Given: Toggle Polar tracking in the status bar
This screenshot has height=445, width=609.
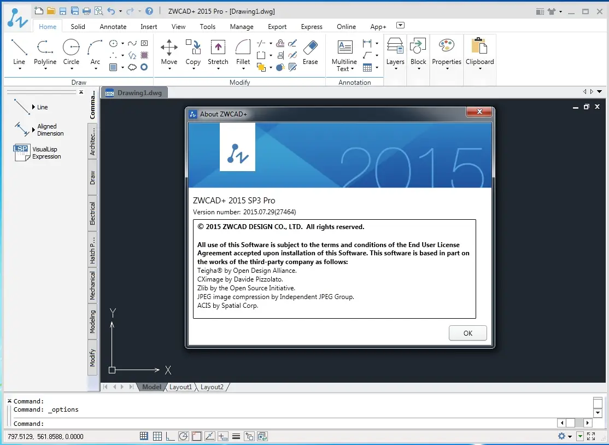Looking at the screenshot, I should coord(184,436).
